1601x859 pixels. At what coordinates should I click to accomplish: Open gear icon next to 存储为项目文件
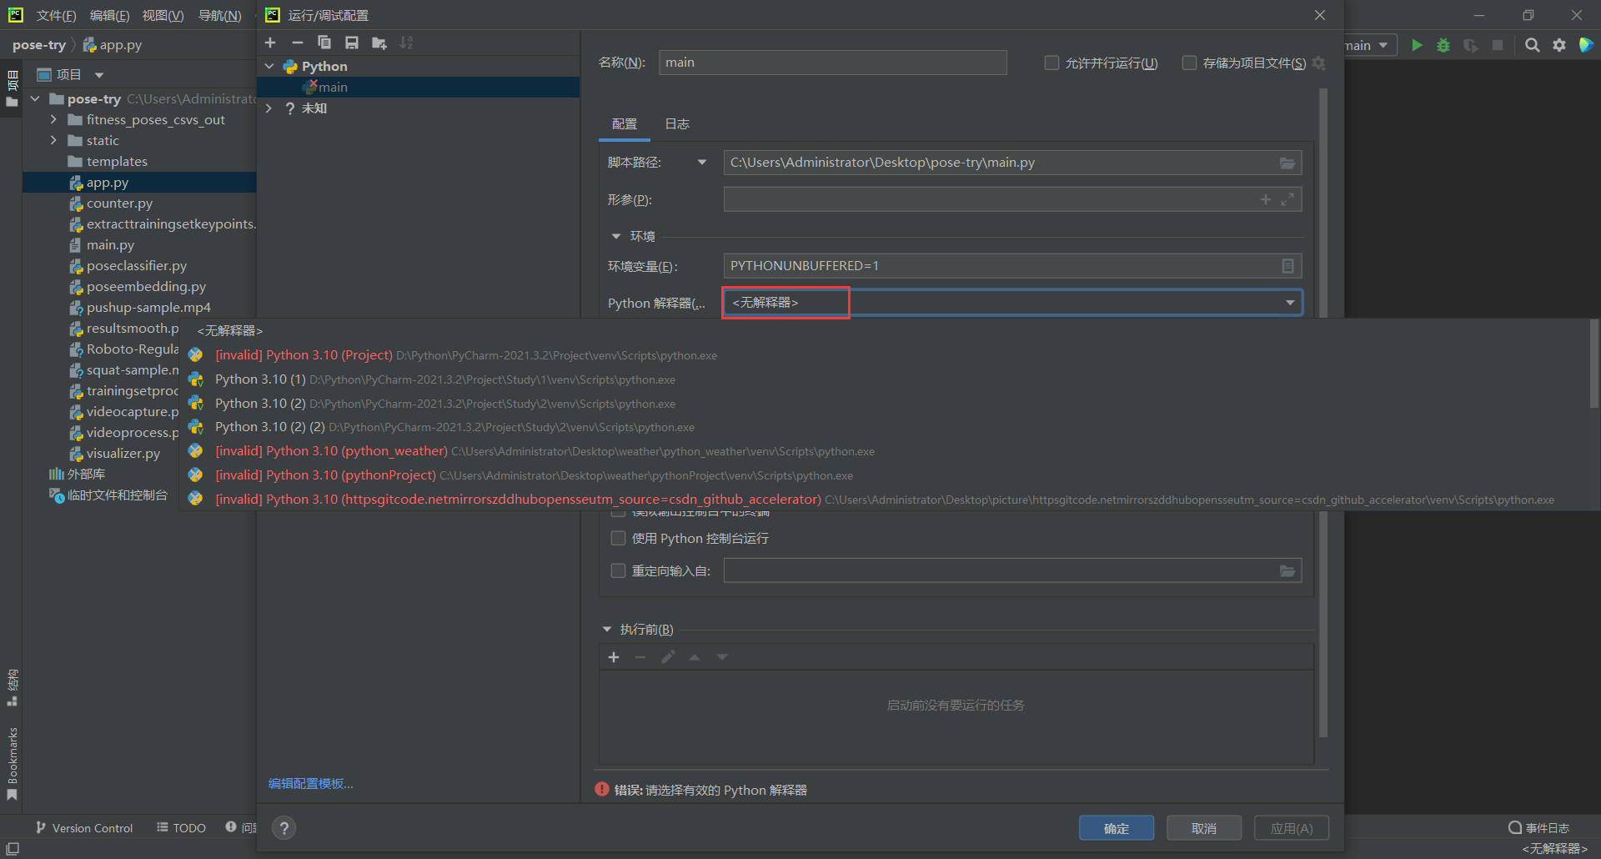tap(1318, 63)
